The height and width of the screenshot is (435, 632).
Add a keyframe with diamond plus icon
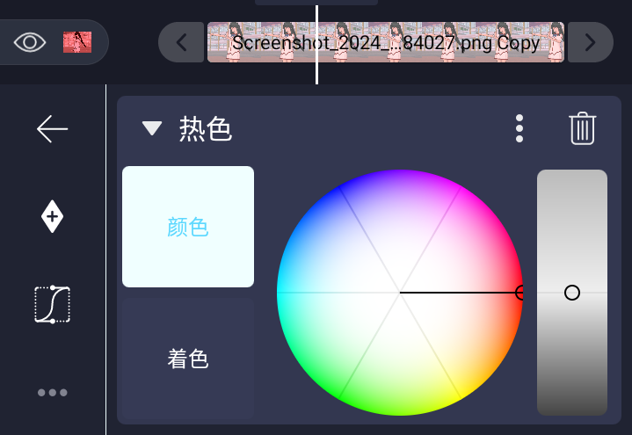click(x=52, y=216)
